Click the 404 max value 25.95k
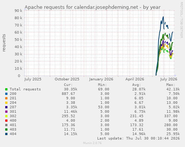Image resolution: width=185 pixels, height=147 pixels. tap(173, 134)
